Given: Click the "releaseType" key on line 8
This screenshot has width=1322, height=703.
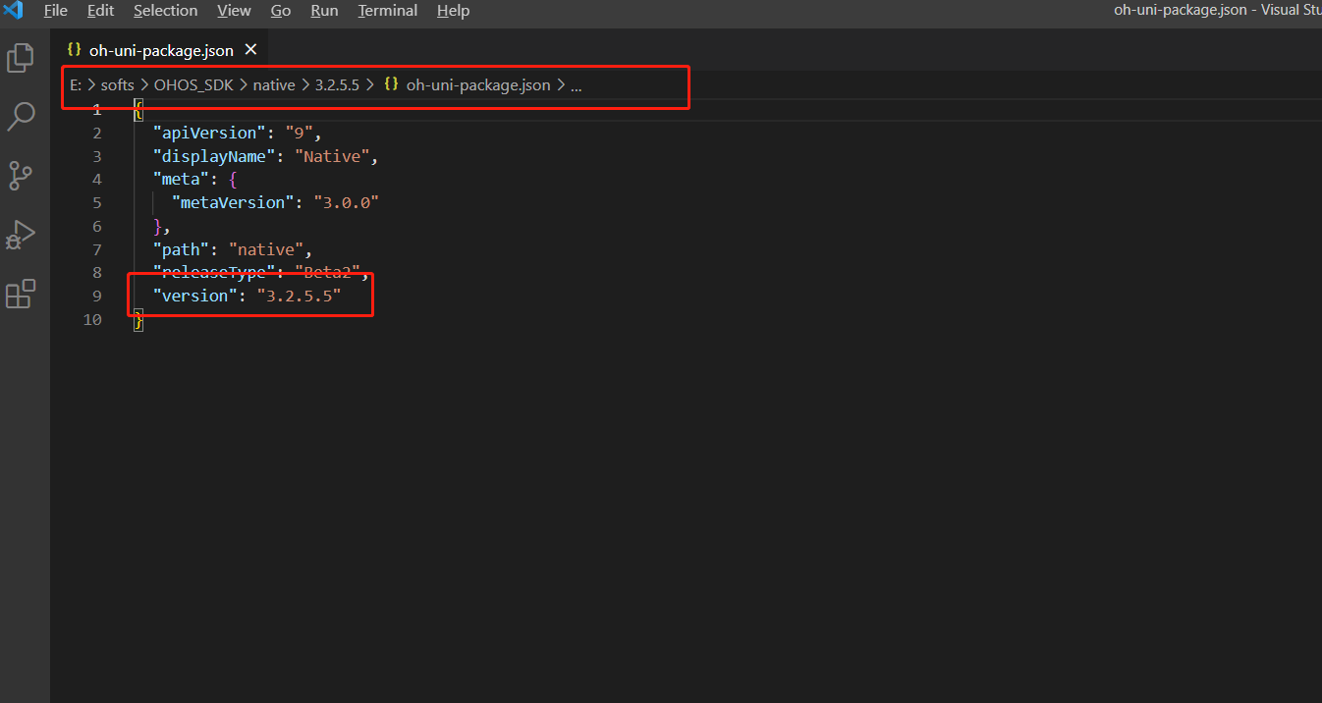Looking at the screenshot, I should (x=215, y=272).
